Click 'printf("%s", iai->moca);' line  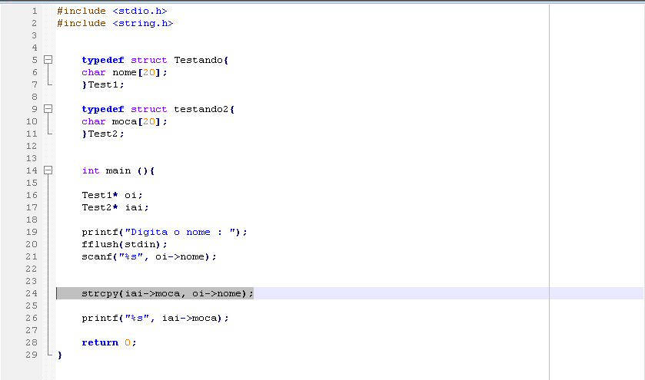point(155,318)
